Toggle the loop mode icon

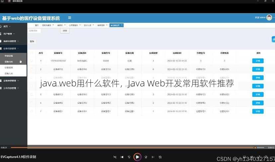click(x=160, y=157)
